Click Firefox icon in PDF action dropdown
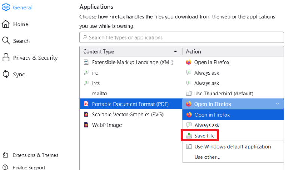 click(189, 104)
